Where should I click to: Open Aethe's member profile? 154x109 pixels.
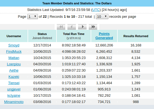tap(14, 70)
